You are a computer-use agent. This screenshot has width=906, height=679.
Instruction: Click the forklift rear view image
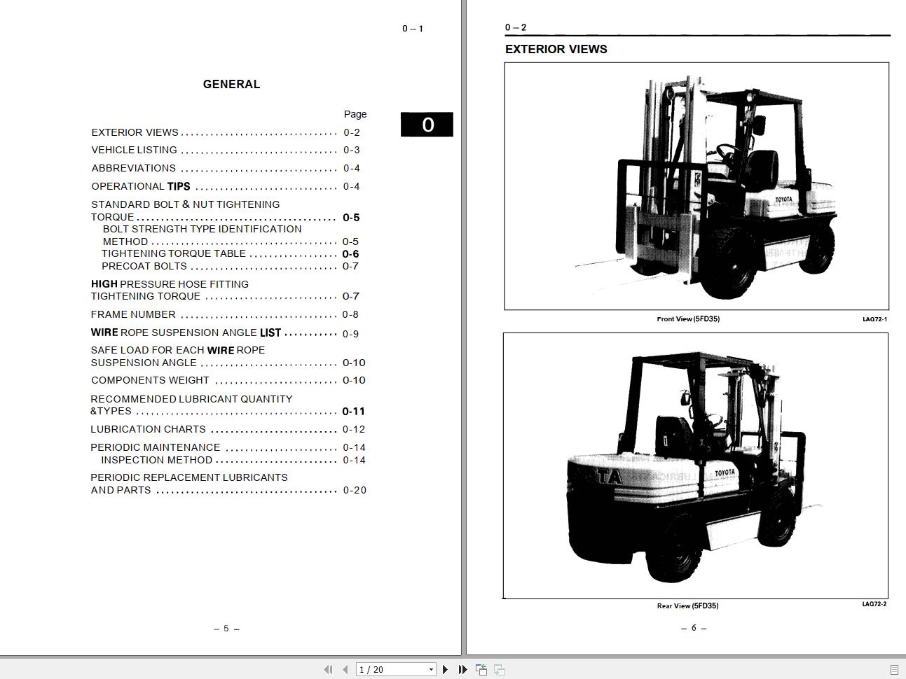point(696,465)
